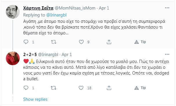Send a Tip on the 2+2=5 tweet

click(140, 88)
